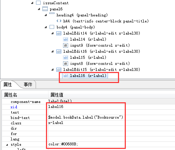This screenshot has height=150, width=175.
Task: Click the body4 container icon
Action: tap(52, 27)
